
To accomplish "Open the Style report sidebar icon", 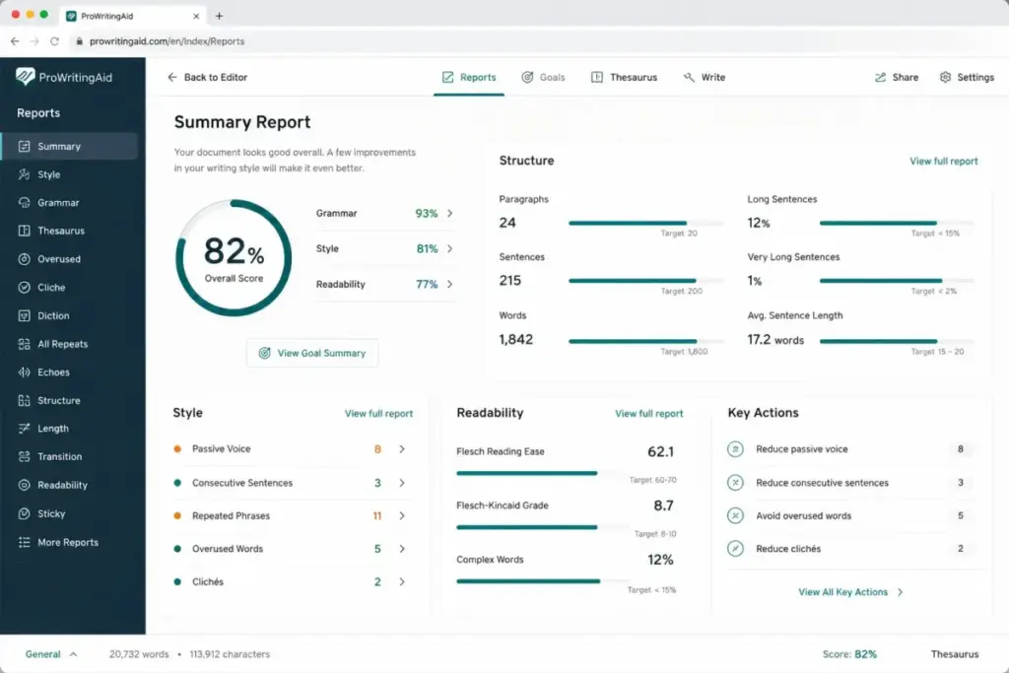I will pyautogui.click(x=24, y=174).
